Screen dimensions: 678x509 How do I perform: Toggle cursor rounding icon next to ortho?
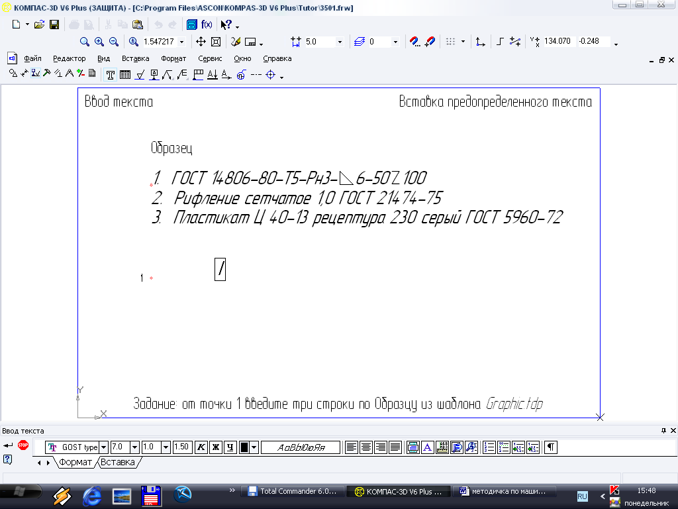(515, 42)
